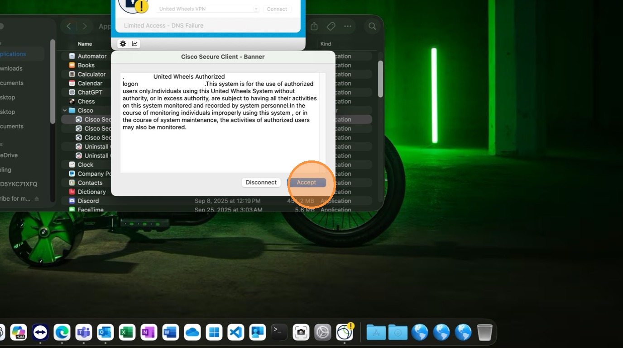Select Automator in Finder list

click(x=92, y=56)
